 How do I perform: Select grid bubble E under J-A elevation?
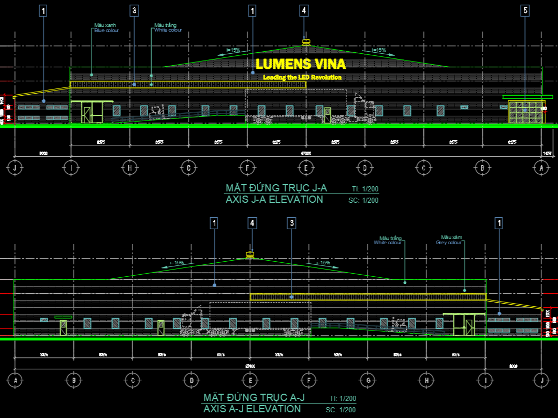click(x=306, y=168)
